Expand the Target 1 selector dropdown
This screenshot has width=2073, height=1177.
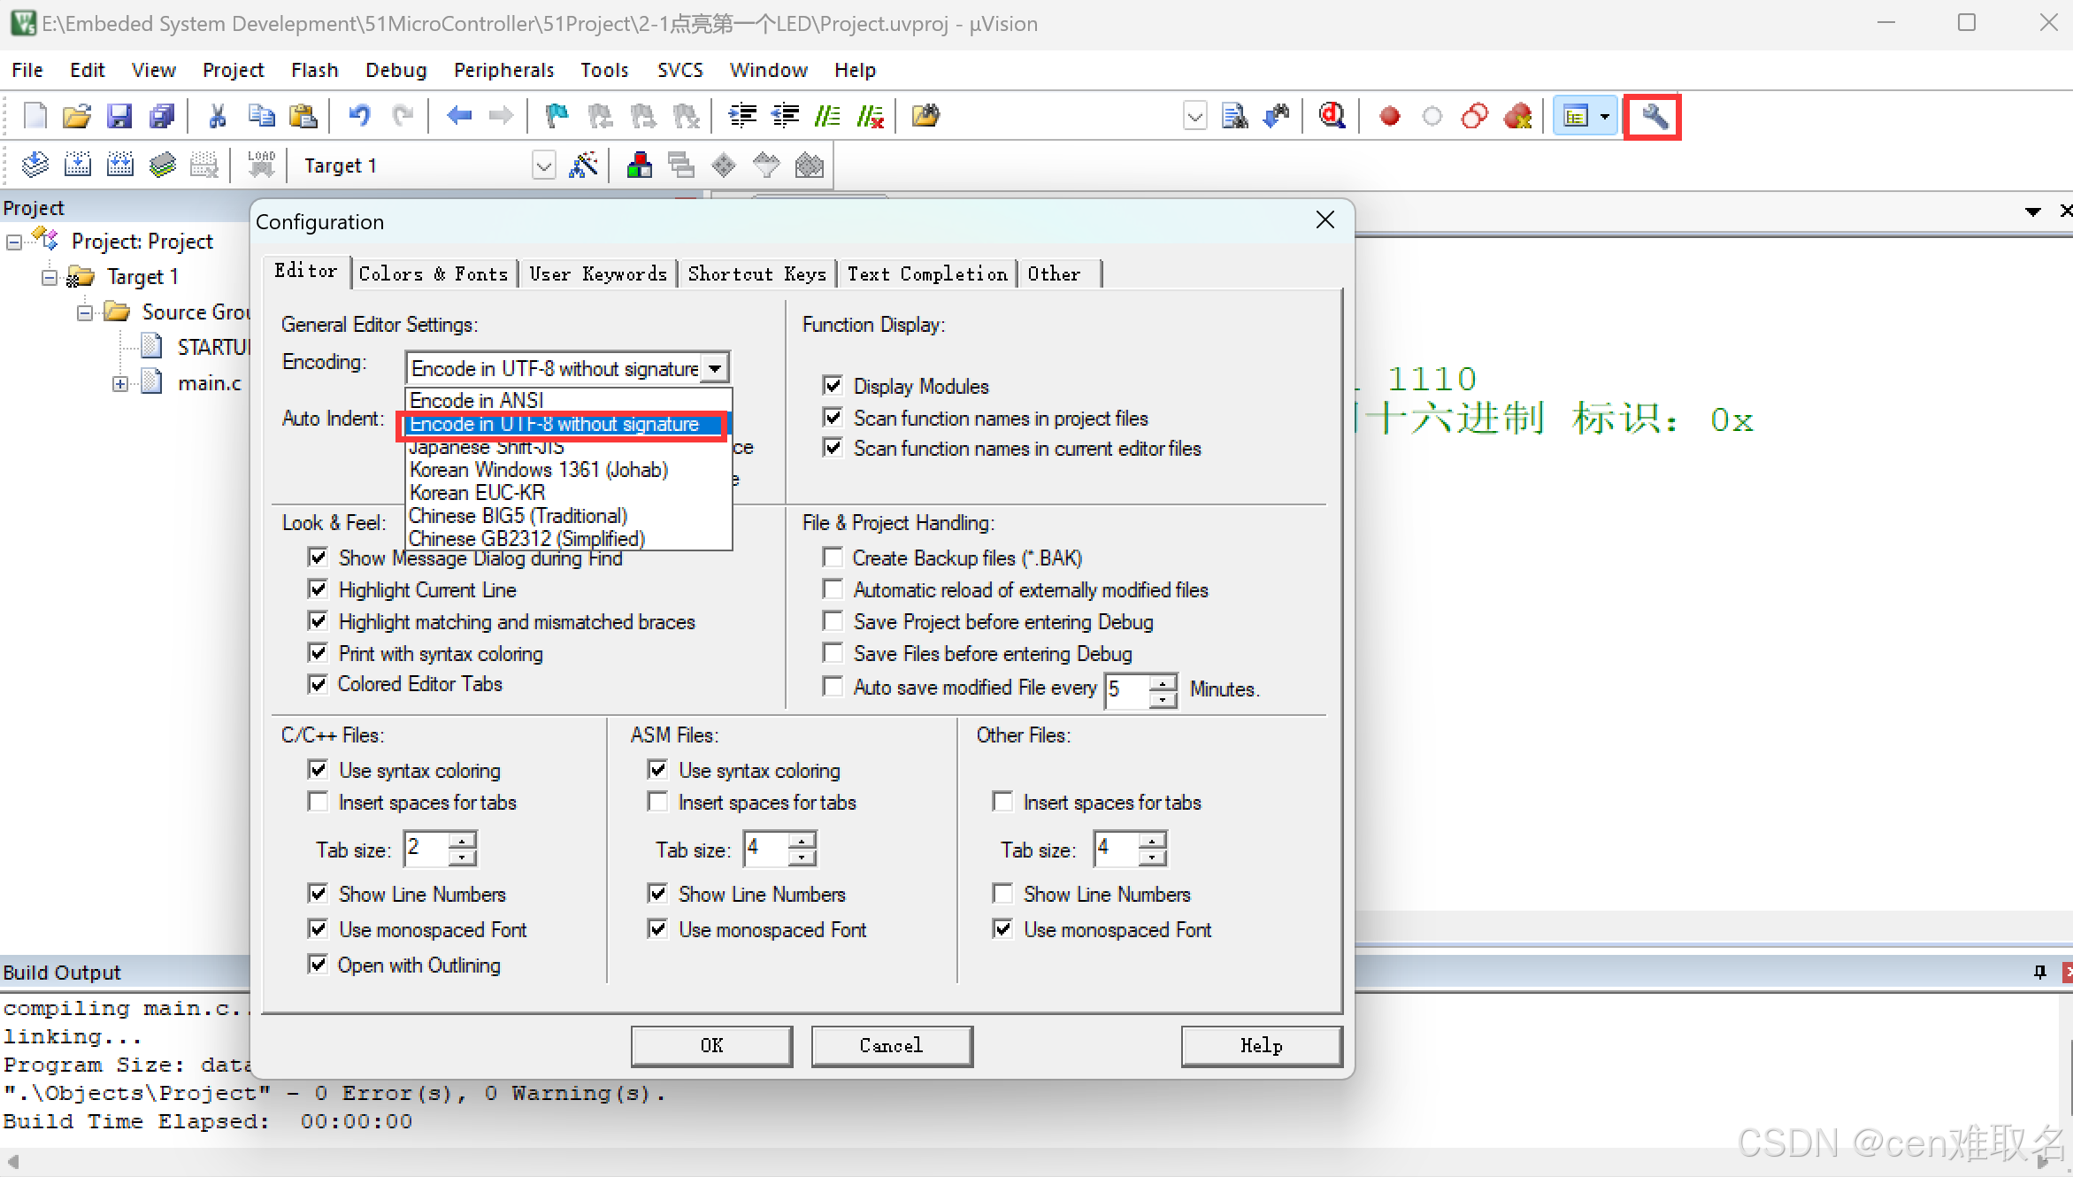pyautogui.click(x=543, y=165)
